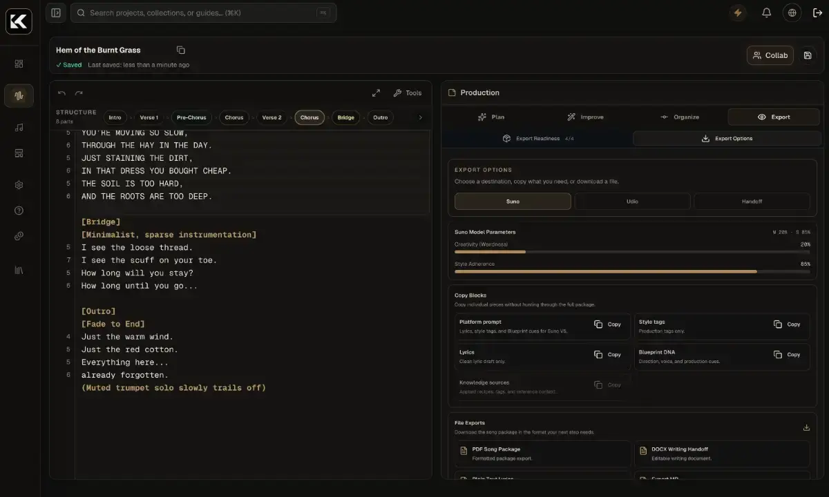This screenshot has height=497, width=829.
Task: Expand structure list with right chevron
Action: (x=420, y=117)
